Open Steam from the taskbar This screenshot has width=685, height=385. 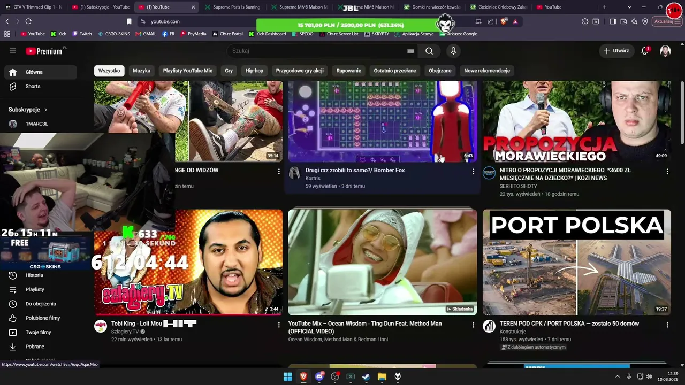click(x=366, y=376)
